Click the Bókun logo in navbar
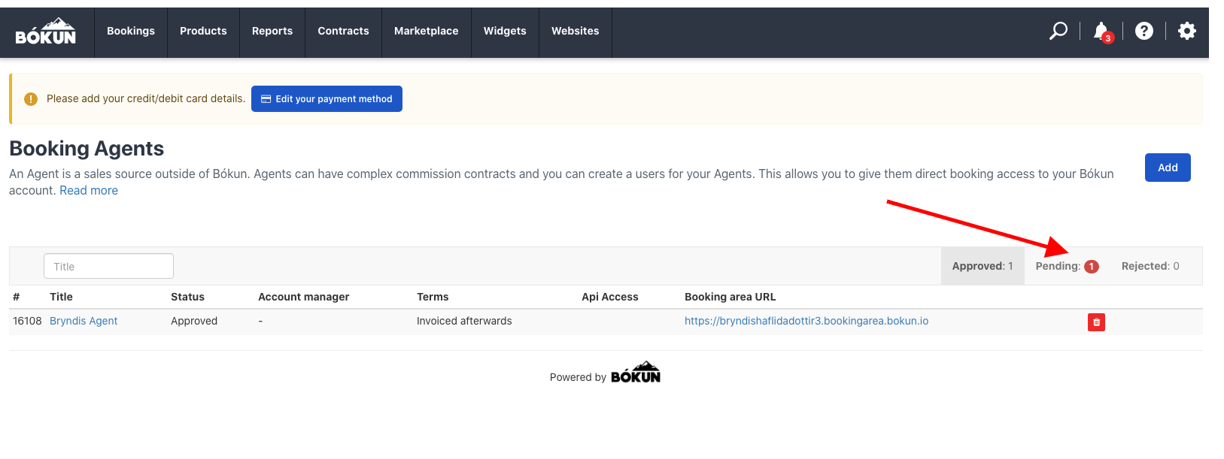The width and height of the screenshot is (1224, 459). (x=46, y=32)
